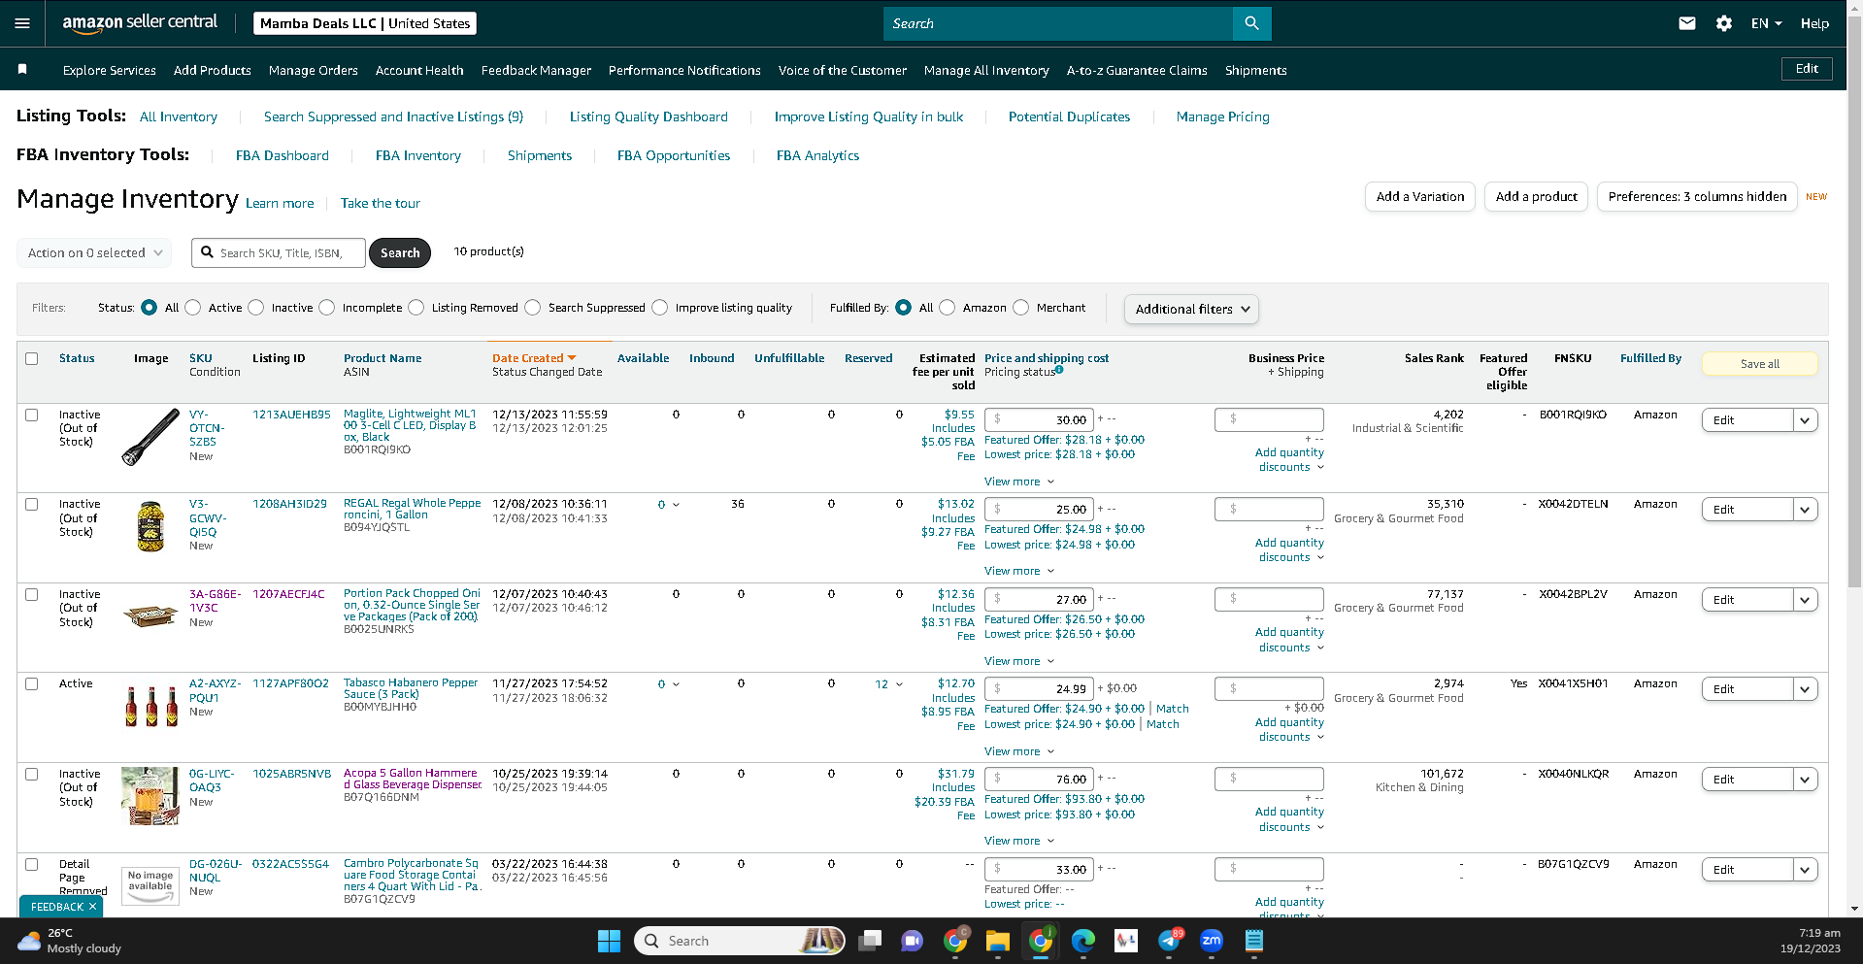Open Feedback Manager menu item
Viewport: 1863px width, 964px height.
click(x=536, y=70)
